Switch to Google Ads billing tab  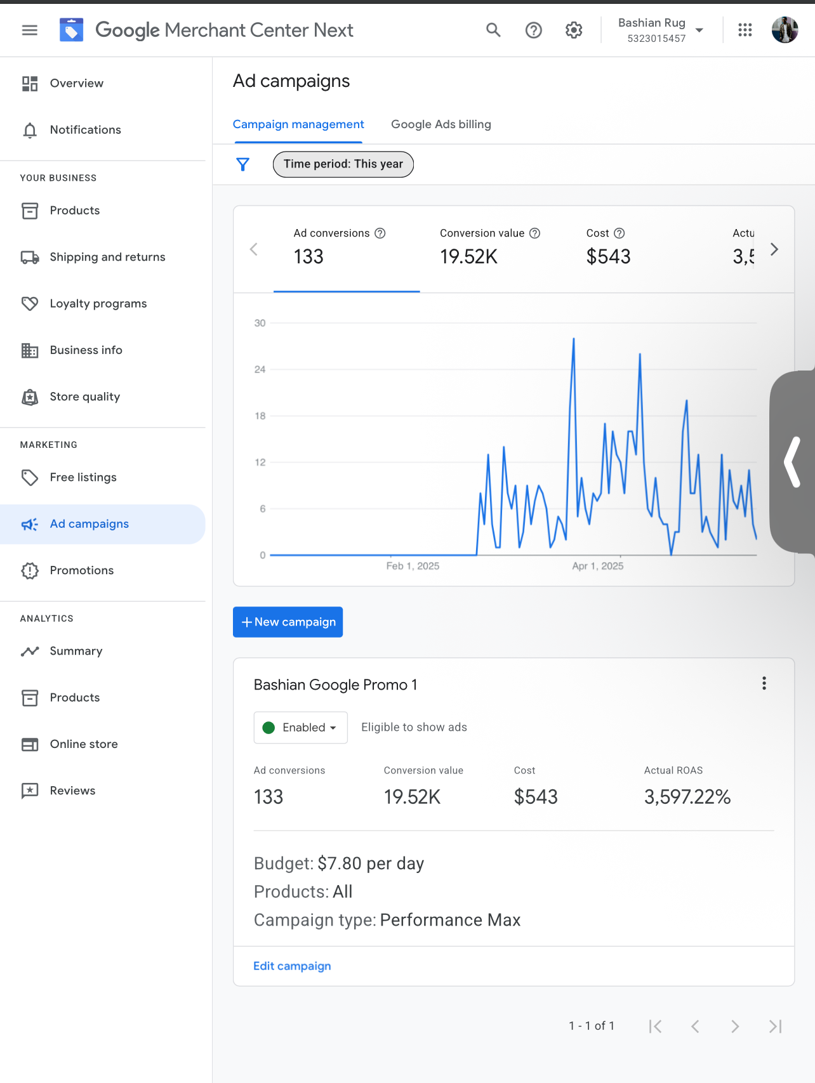point(441,124)
